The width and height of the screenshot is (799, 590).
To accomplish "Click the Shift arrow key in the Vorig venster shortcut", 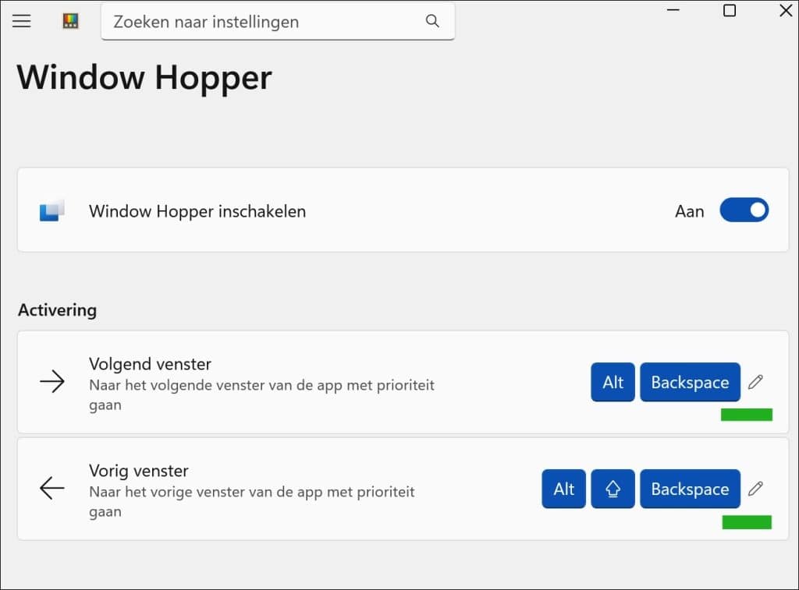I will [x=613, y=489].
